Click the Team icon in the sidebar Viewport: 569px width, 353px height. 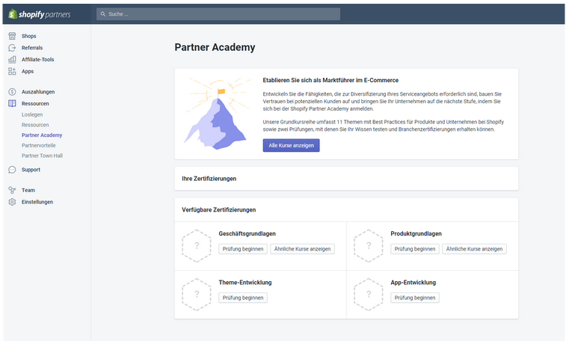click(x=12, y=190)
